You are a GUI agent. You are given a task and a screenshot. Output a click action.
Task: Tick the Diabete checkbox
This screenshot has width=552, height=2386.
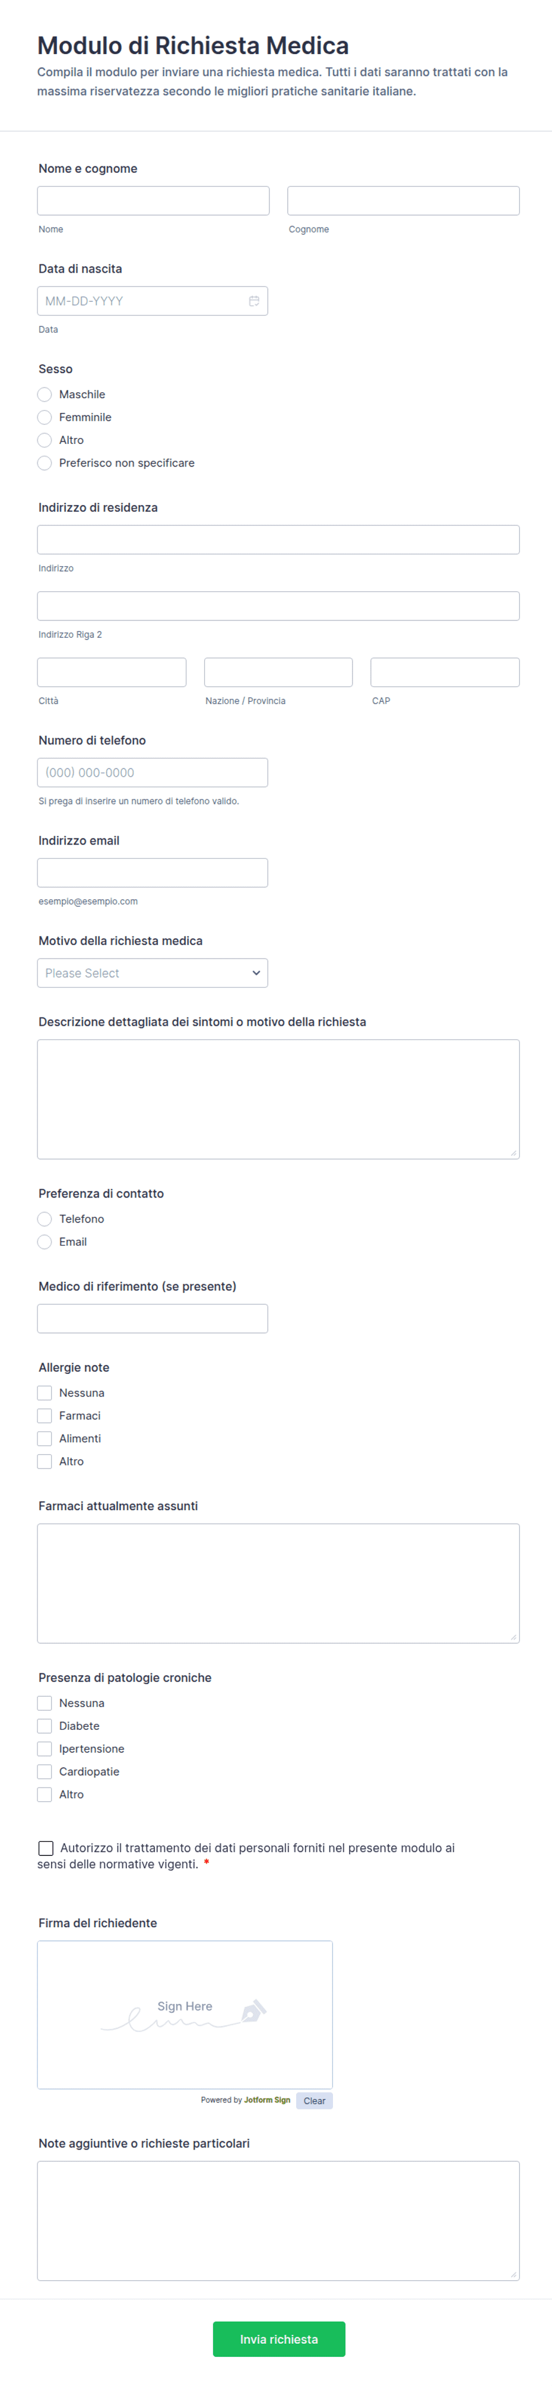click(45, 1726)
